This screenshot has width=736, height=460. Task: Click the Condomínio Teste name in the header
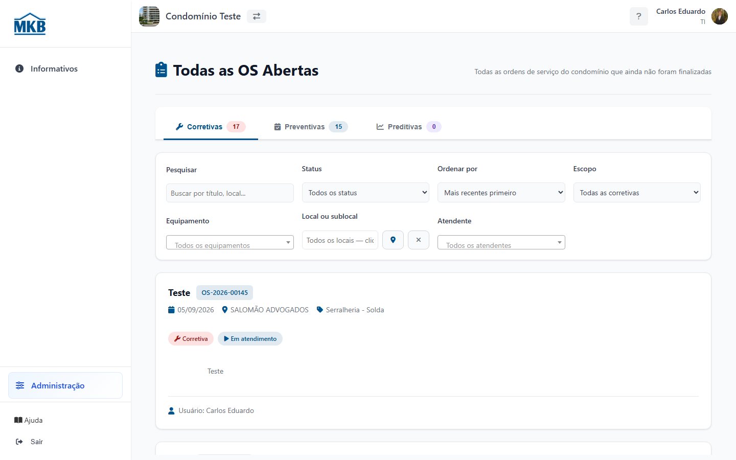[x=203, y=16]
